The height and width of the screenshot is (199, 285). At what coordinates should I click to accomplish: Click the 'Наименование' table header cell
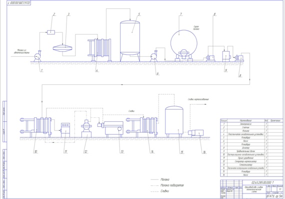coord(245,121)
